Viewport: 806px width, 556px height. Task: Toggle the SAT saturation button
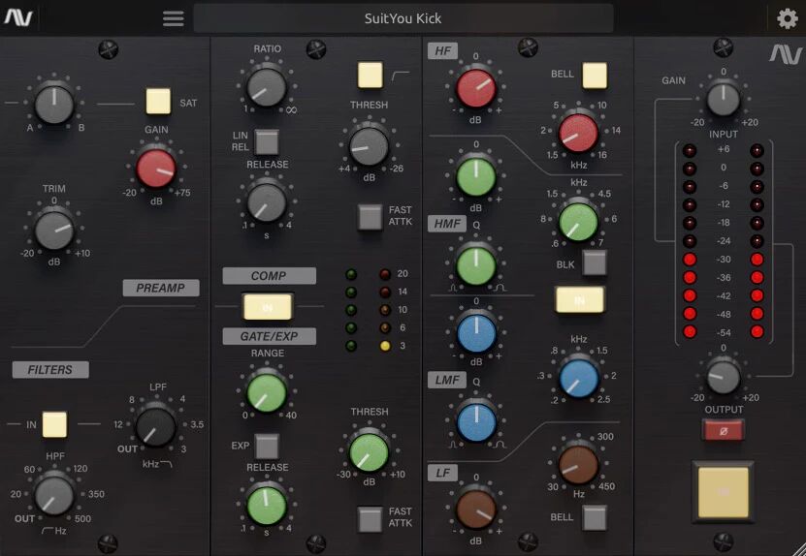(158, 102)
